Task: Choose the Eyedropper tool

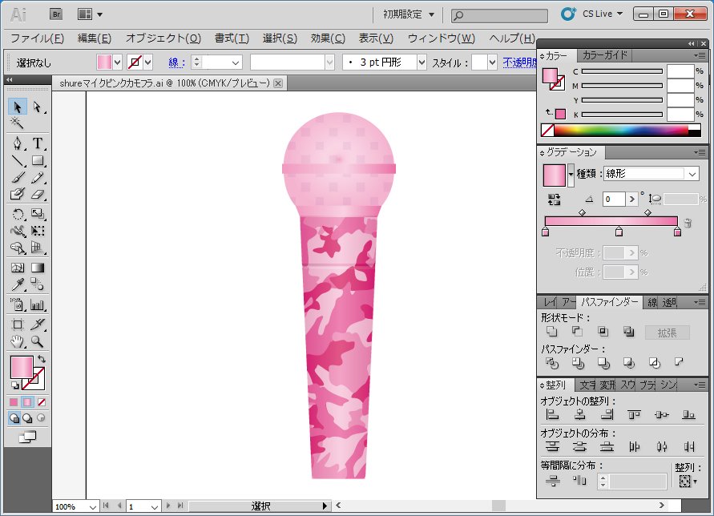Action: pos(18,285)
